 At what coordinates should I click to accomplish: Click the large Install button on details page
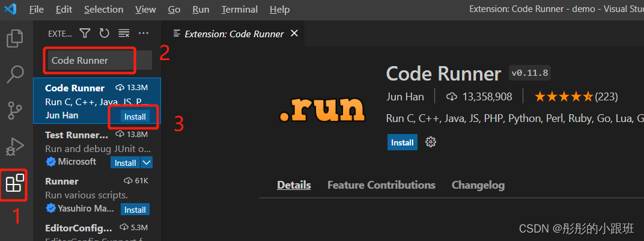click(x=402, y=142)
